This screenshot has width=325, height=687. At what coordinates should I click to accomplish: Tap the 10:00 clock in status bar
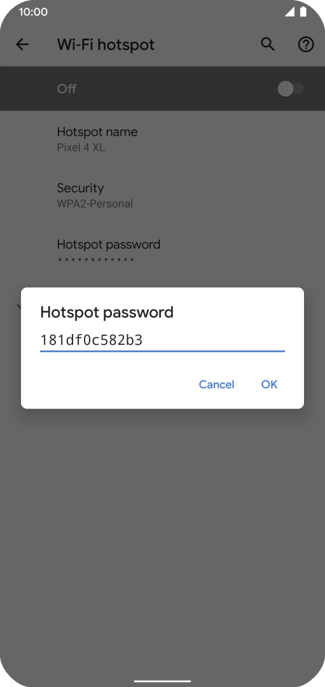[33, 12]
